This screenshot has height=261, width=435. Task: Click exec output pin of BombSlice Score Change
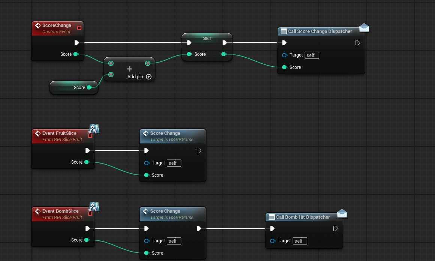tap(199, 228)
